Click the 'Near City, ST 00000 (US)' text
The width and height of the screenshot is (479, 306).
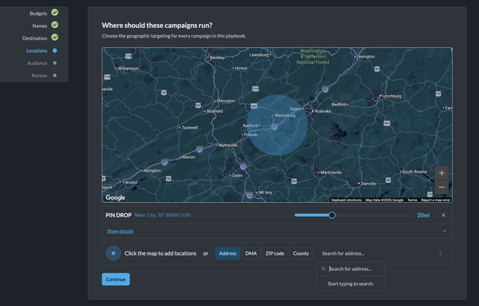[x=163, y=215]
